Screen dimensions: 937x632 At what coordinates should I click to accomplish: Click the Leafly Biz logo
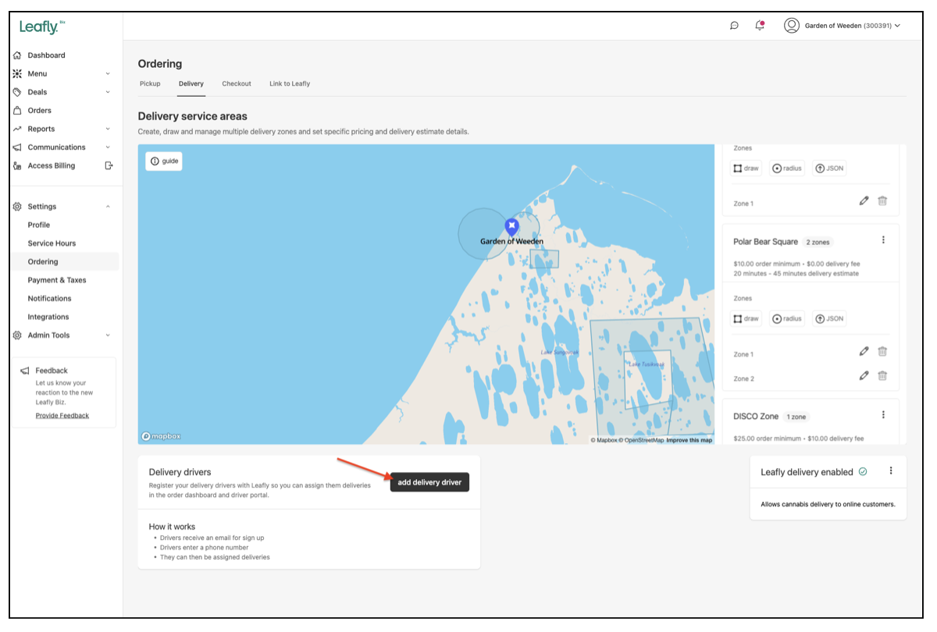point(42,27)
